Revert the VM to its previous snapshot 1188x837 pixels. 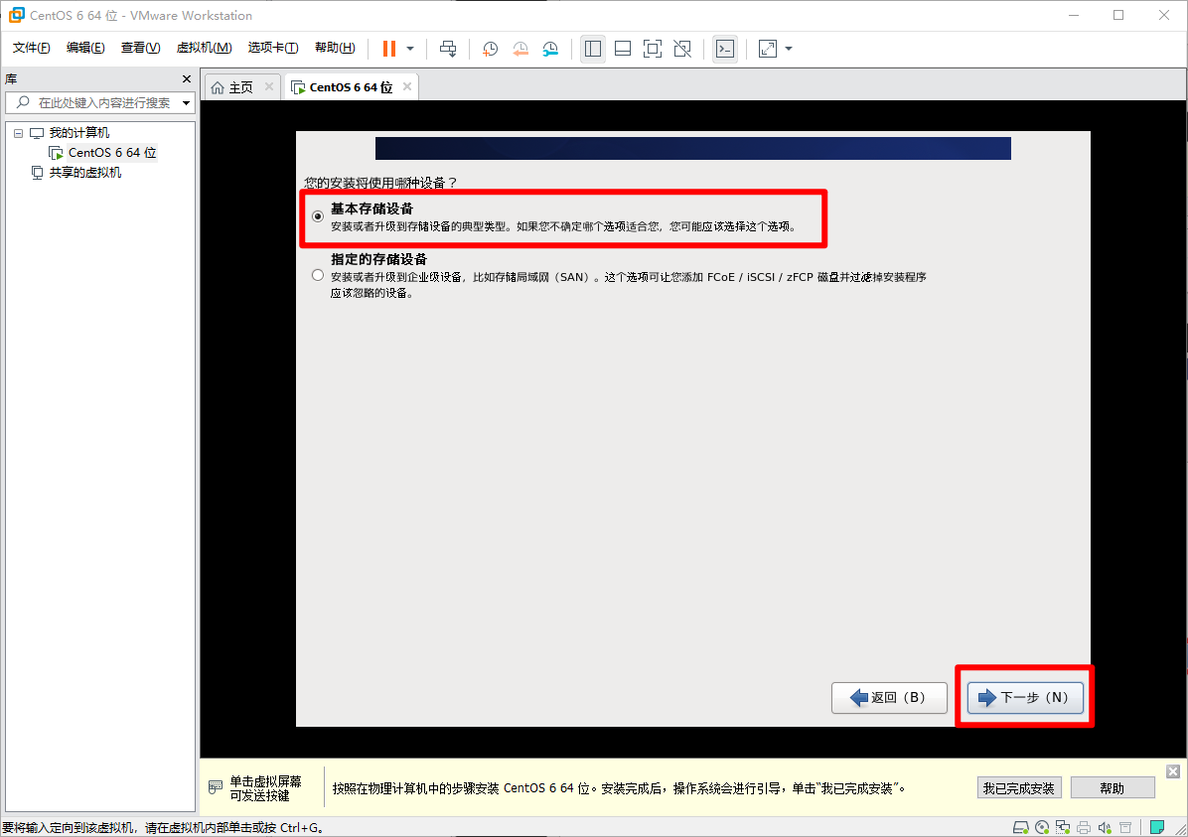[x=520, y=49]
